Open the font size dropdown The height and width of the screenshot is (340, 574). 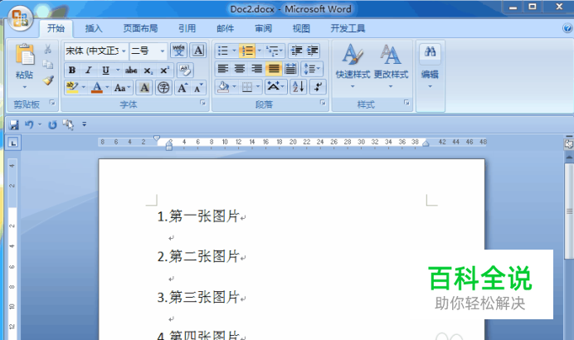click(x=163, y=51)
